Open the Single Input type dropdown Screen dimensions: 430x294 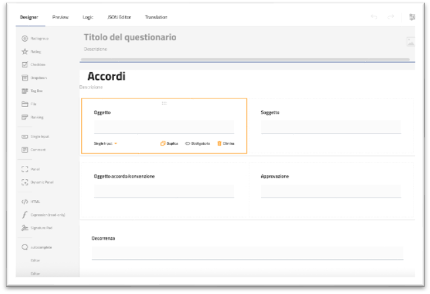pos(106,143)
